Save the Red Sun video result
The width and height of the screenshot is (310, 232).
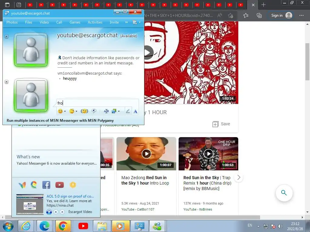point(221,124)
